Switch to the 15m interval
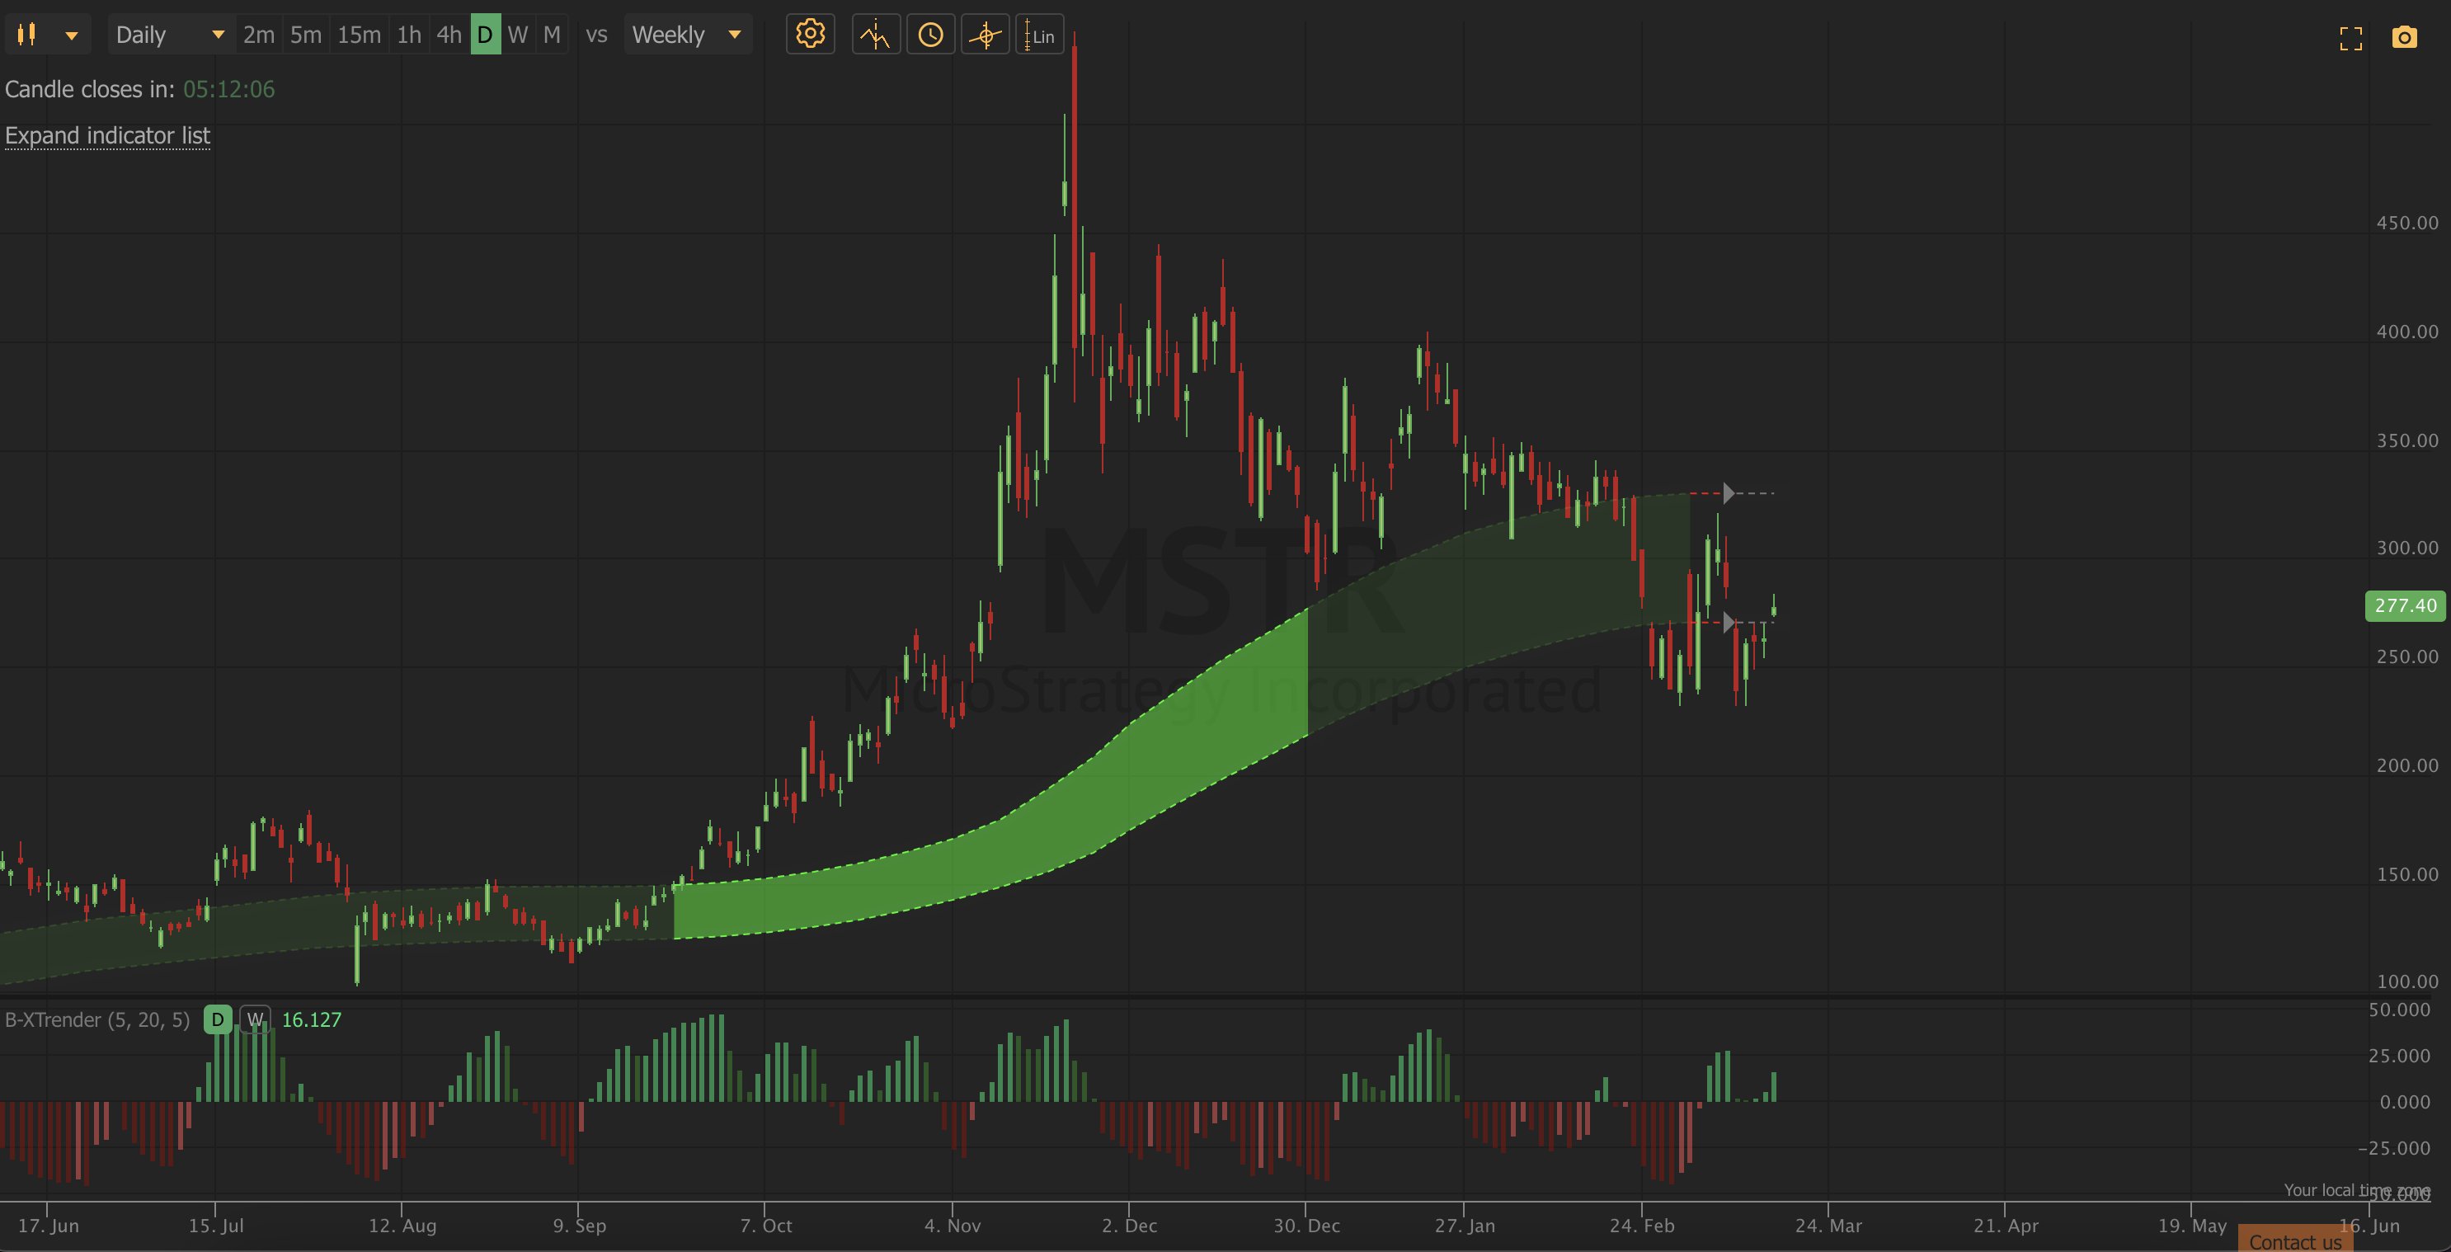 click(x=359, y=35)
